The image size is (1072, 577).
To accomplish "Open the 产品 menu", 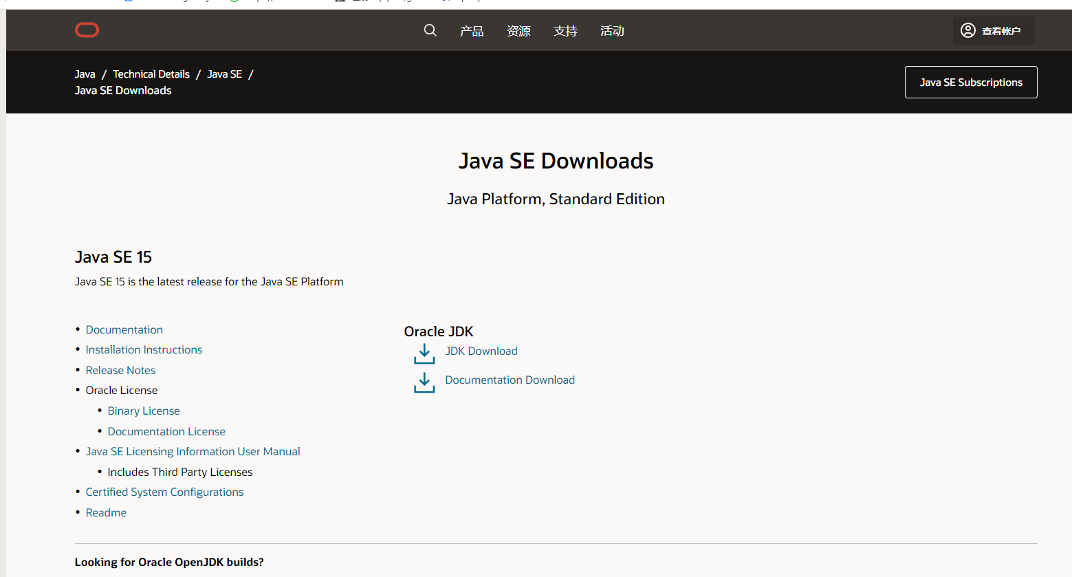I will (472, 31).
